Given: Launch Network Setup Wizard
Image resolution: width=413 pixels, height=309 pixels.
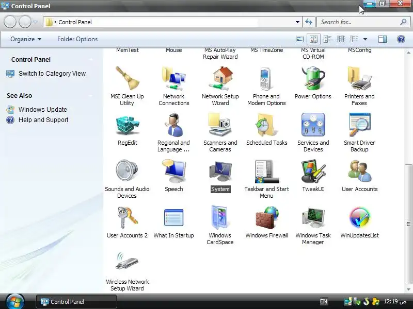Looking at the screenshot, I should point(220,86).
